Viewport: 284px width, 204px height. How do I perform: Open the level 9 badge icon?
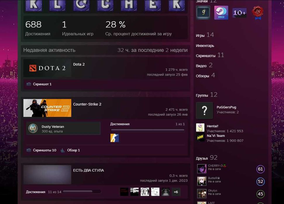pyautogui.click(x=203, y=13)
